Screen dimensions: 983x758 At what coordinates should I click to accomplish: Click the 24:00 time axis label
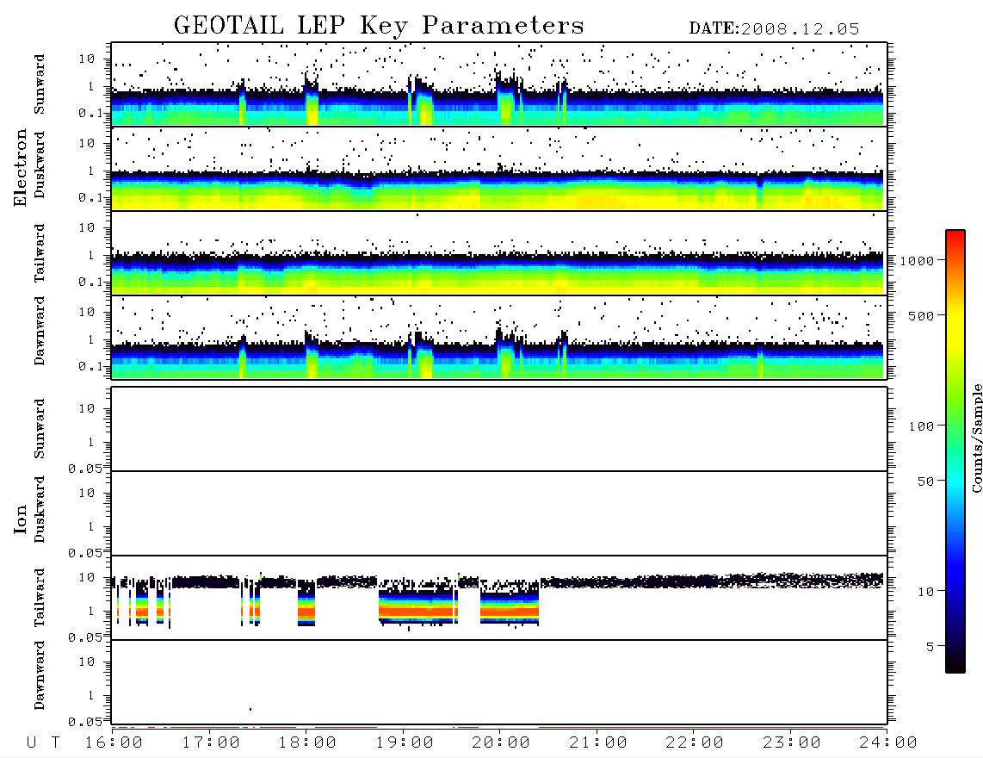point(888,743)
